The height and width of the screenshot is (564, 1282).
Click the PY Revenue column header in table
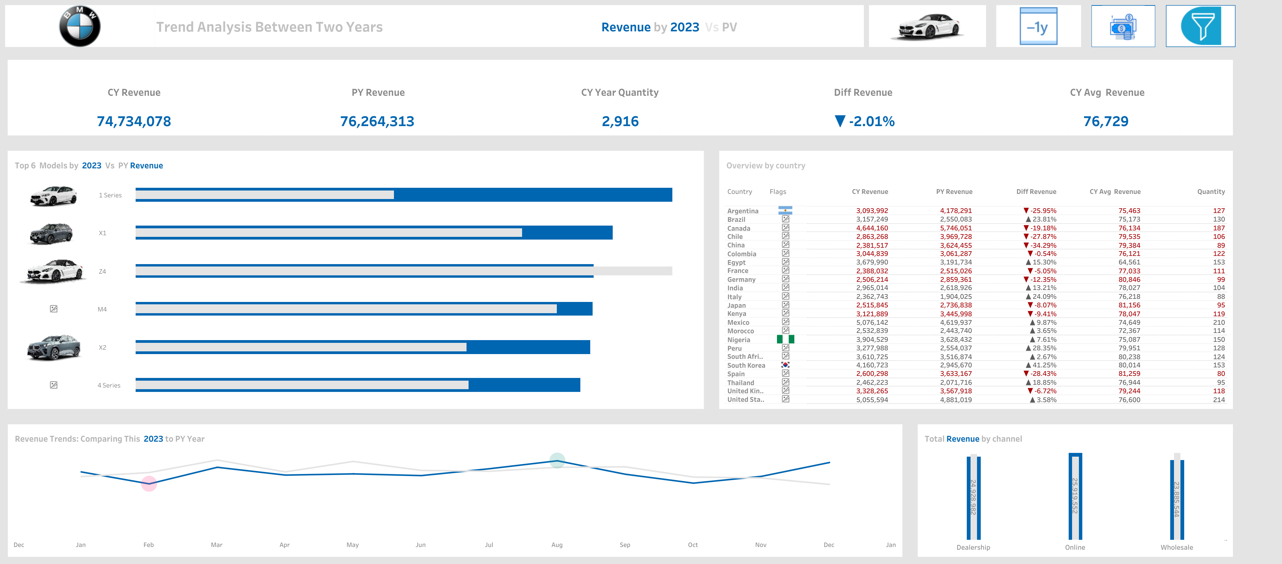954,192
